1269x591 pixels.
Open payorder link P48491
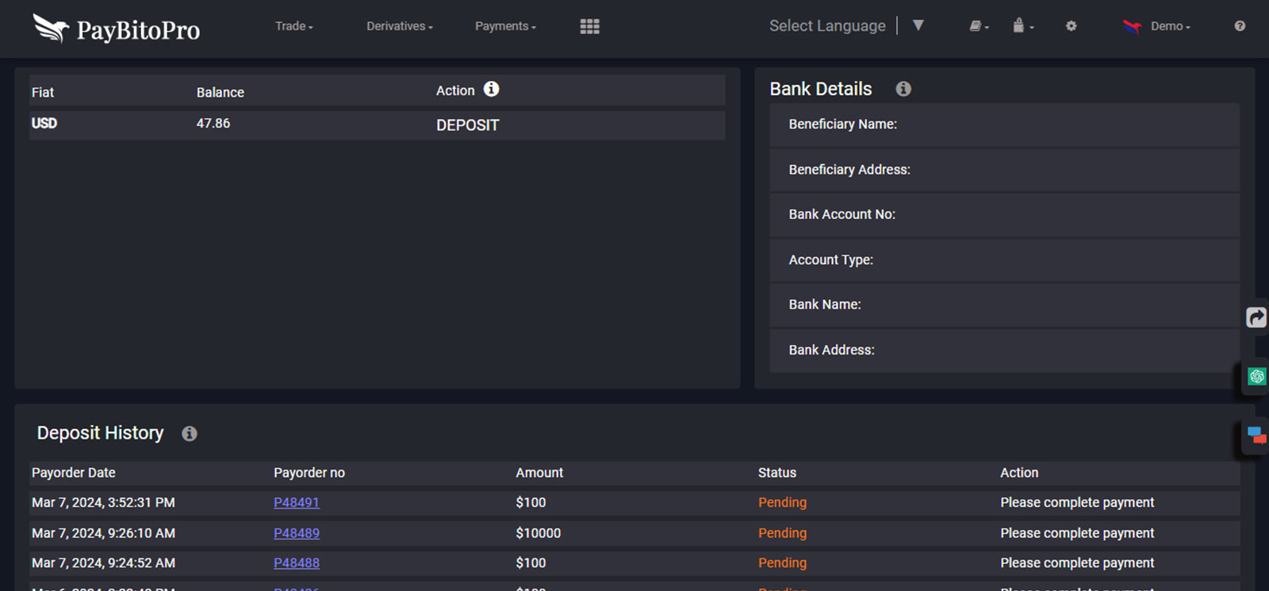297,502
